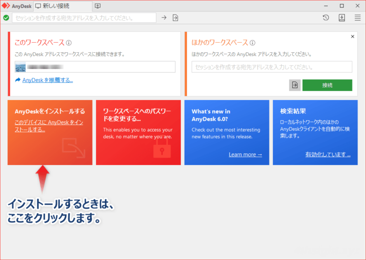Click info icon beside このワークスペース
This screenshot has width=366, height=260.
point(68,43)
